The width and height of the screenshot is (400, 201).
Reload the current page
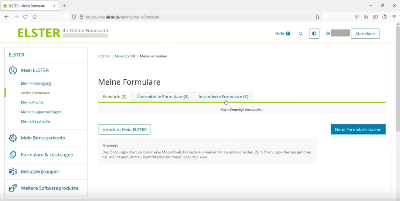coord(25,17)
